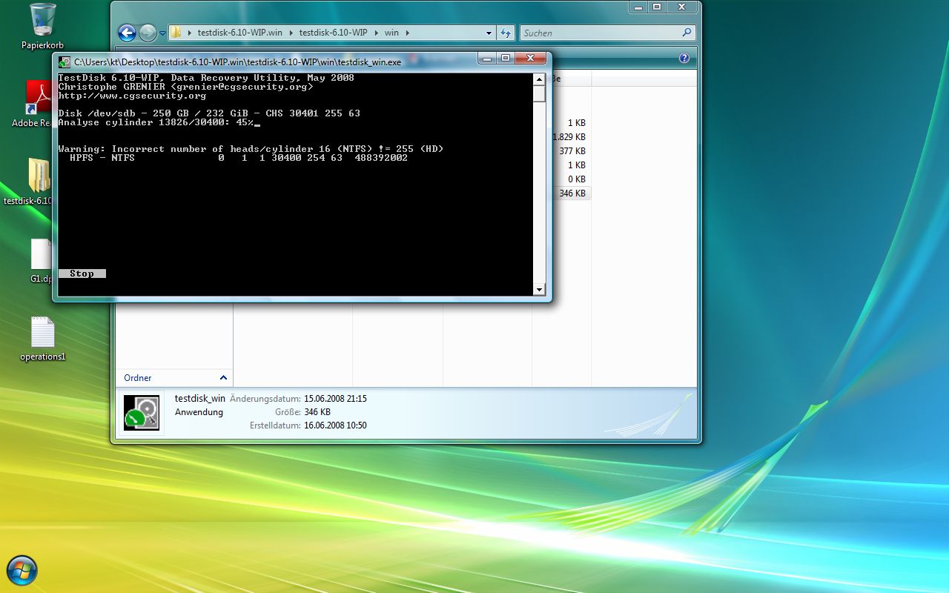Click the Windows Start orb

(x=22, y=570)
